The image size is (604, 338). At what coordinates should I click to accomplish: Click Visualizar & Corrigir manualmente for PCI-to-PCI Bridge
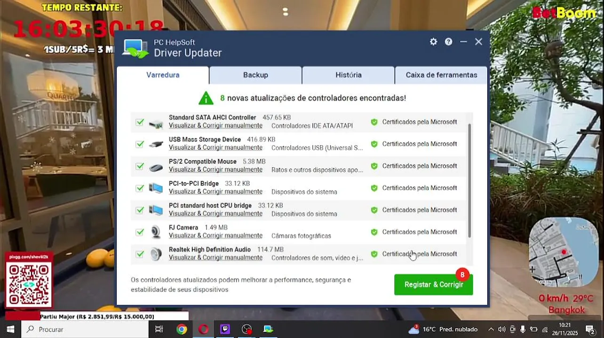coord(215,192)
